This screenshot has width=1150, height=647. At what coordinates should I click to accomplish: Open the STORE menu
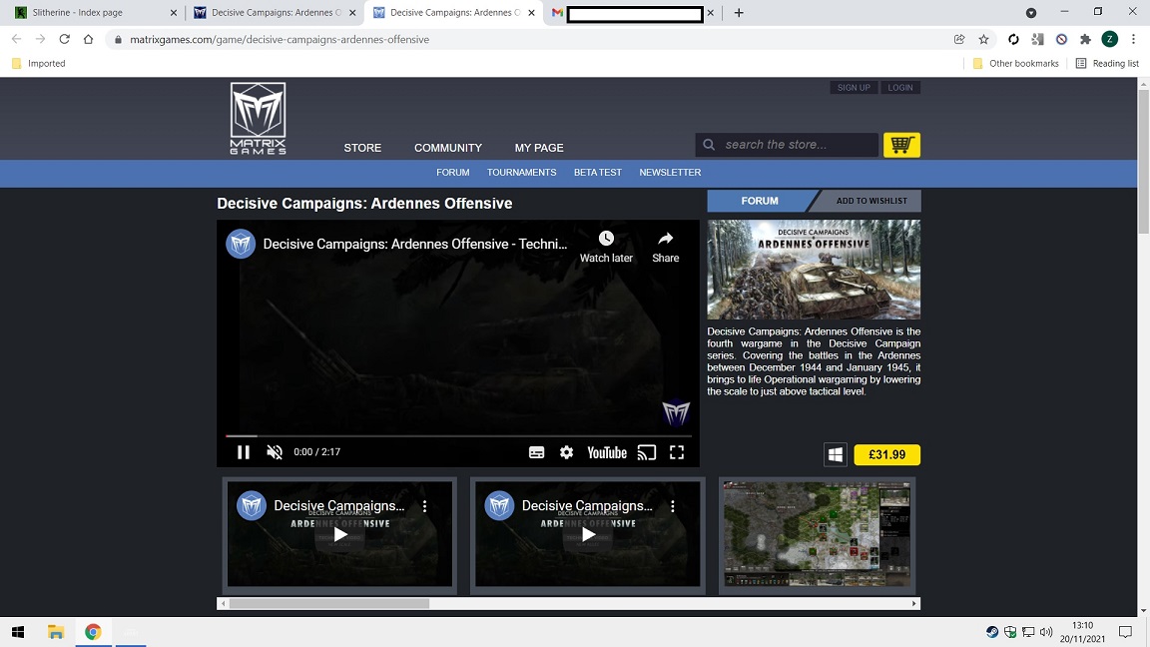pos(362,148)
